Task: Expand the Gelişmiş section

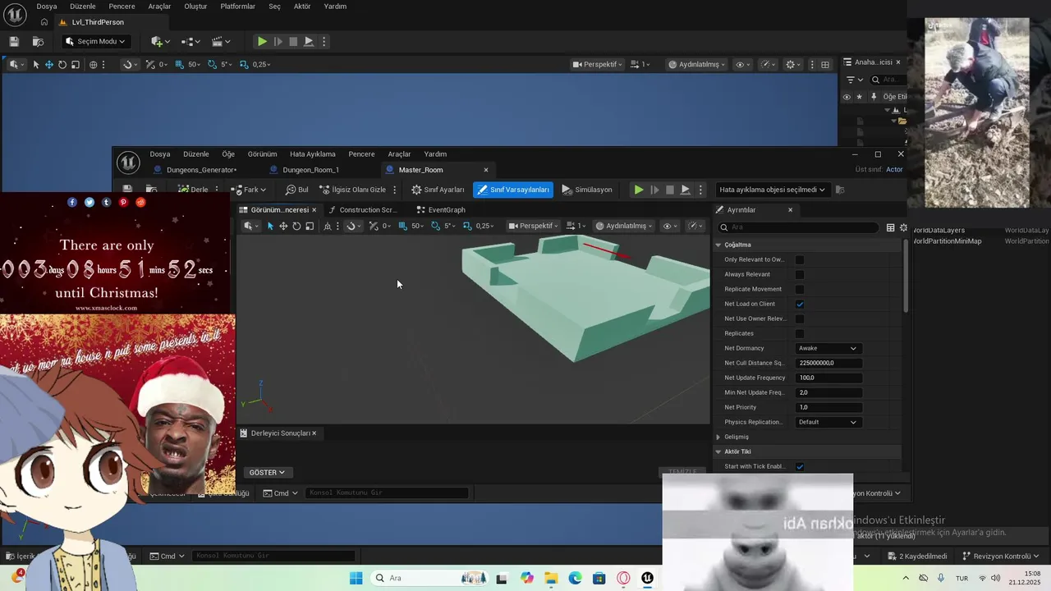Action: point(718,437)
